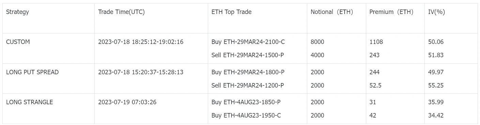This screenshot has width=480, height=125.
Task: Click the Buy ETH-29MAR24-2100-C trade
Action: point(248,42)
